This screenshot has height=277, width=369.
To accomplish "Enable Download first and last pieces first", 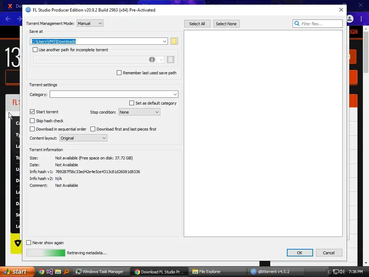I will pos(93,129).
